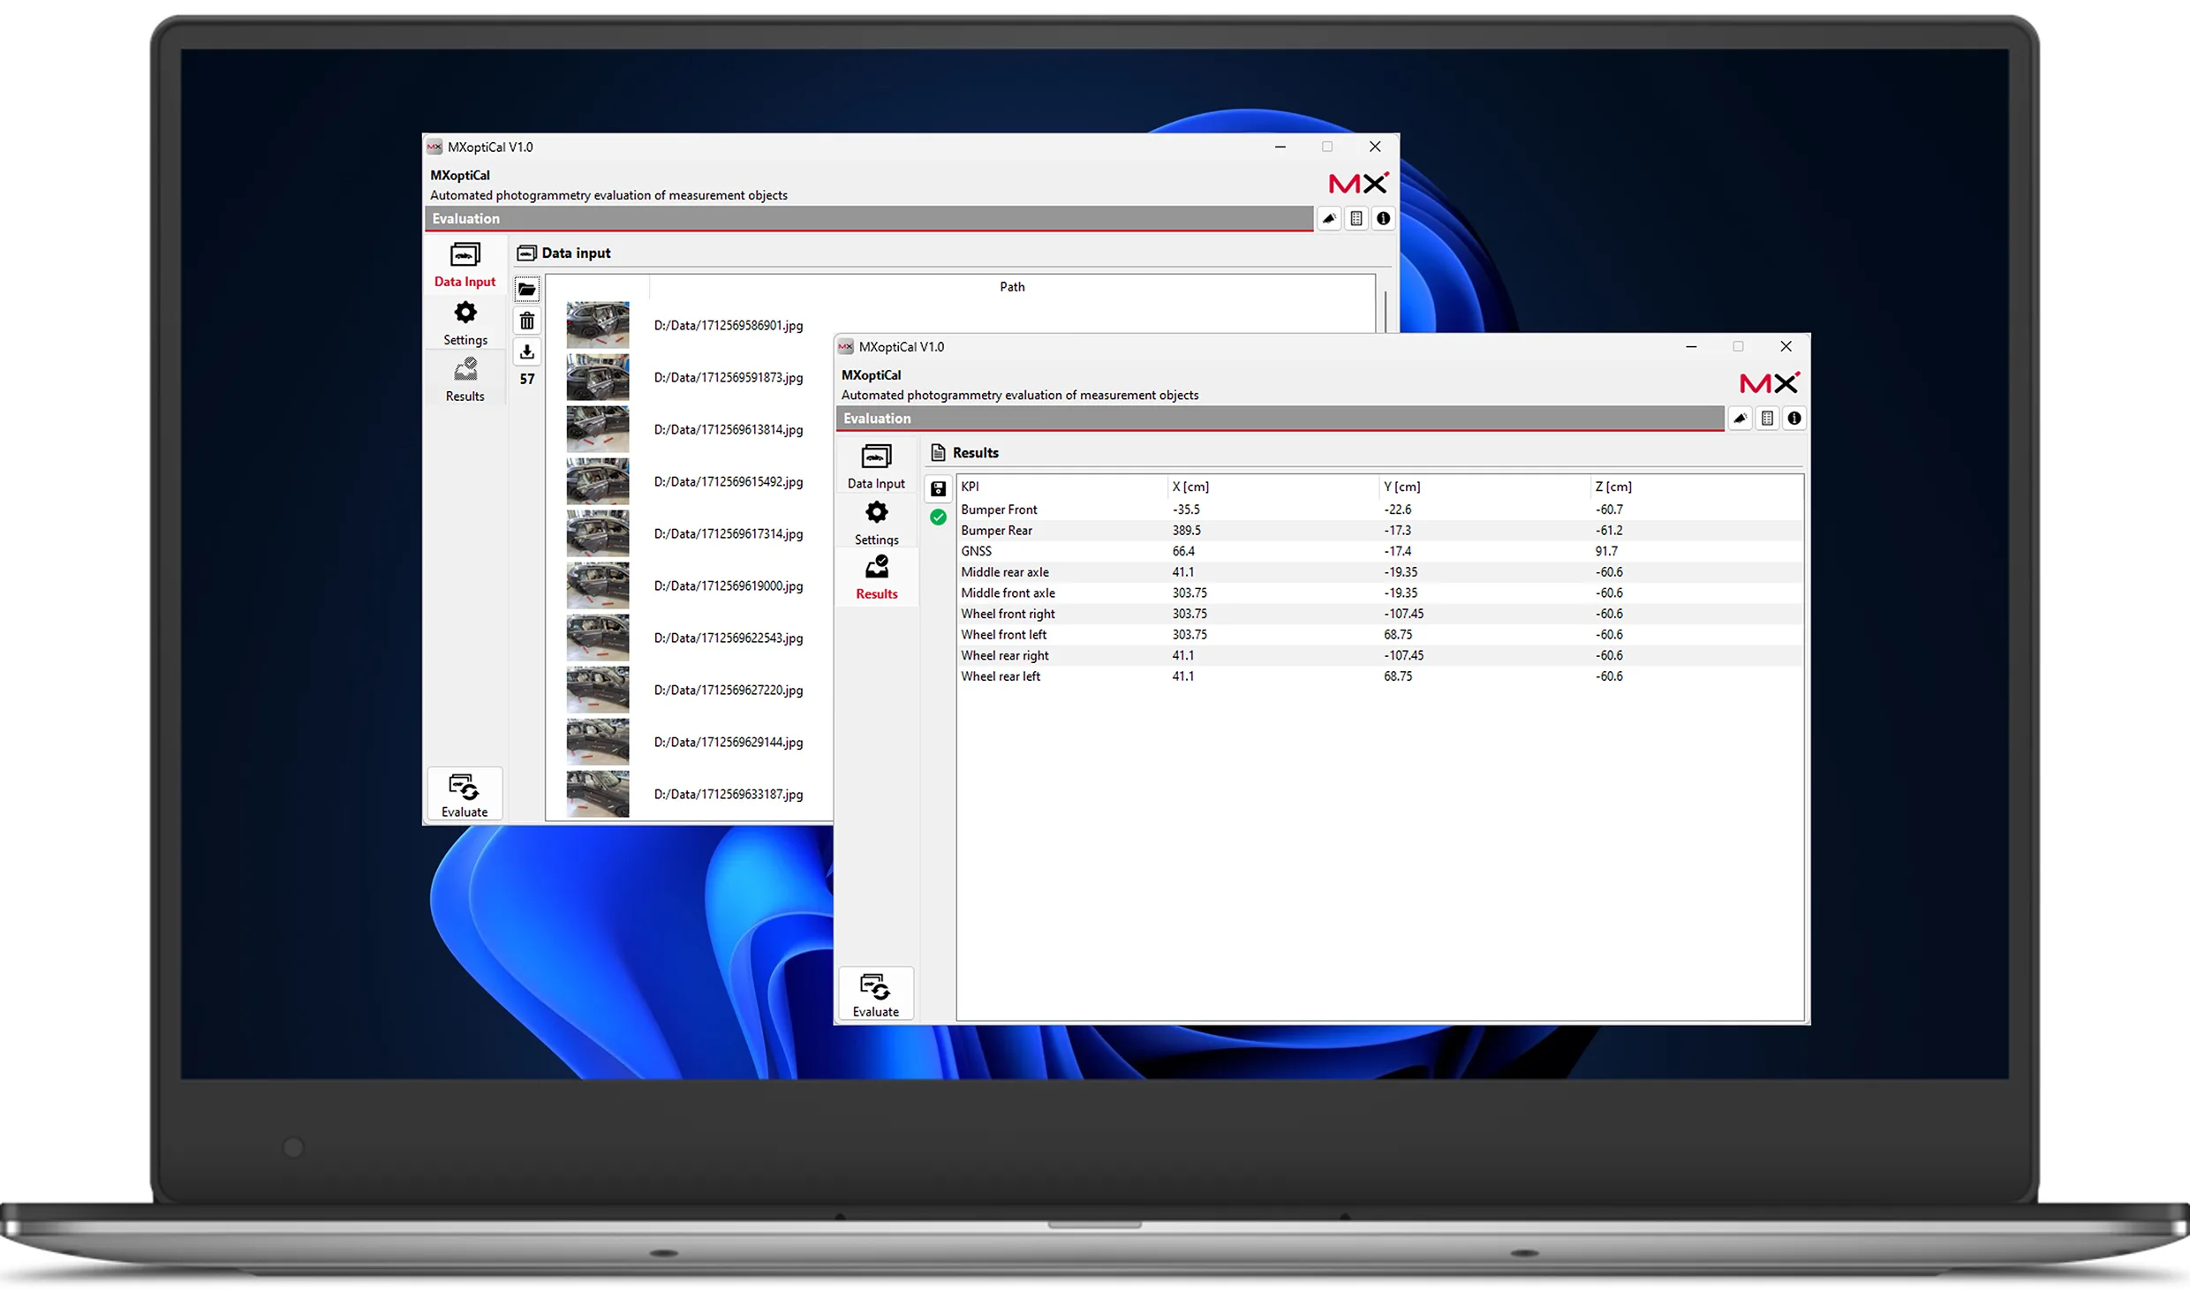
Task: Select the Middle front axle row
Action: (1379, 593)
